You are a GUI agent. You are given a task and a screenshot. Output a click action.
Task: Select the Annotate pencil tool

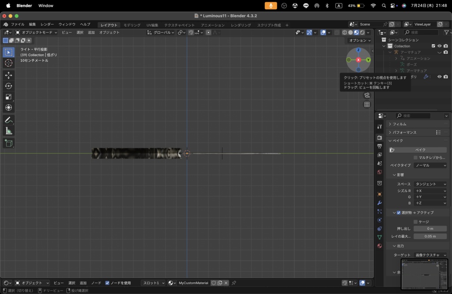coord(9,120)
